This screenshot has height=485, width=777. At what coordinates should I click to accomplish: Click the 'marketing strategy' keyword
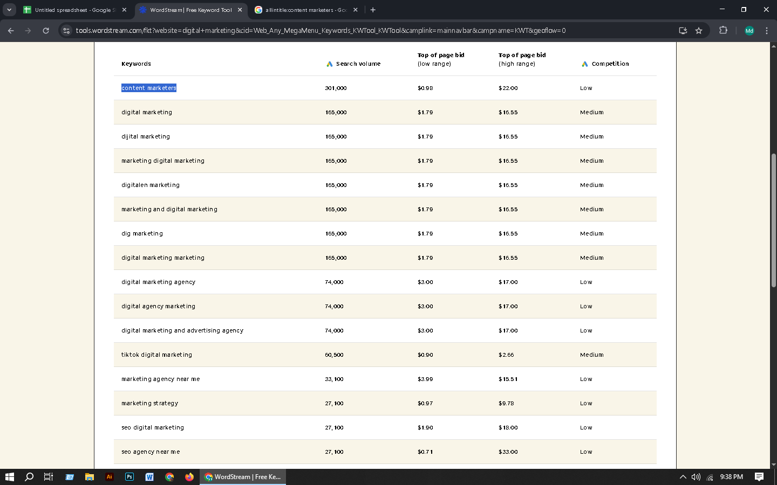pos(149,403)
